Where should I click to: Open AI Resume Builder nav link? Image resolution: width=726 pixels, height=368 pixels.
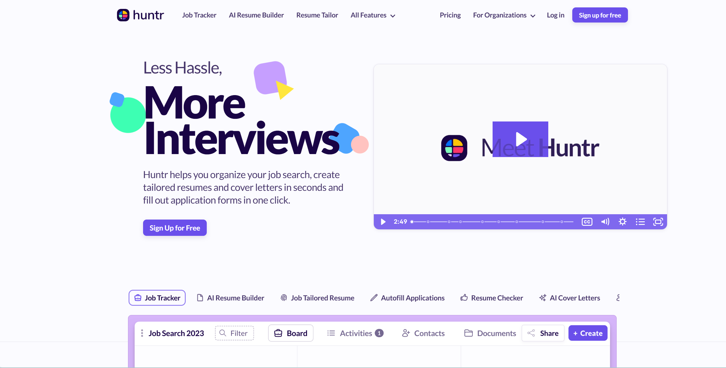tap(256, 15)
